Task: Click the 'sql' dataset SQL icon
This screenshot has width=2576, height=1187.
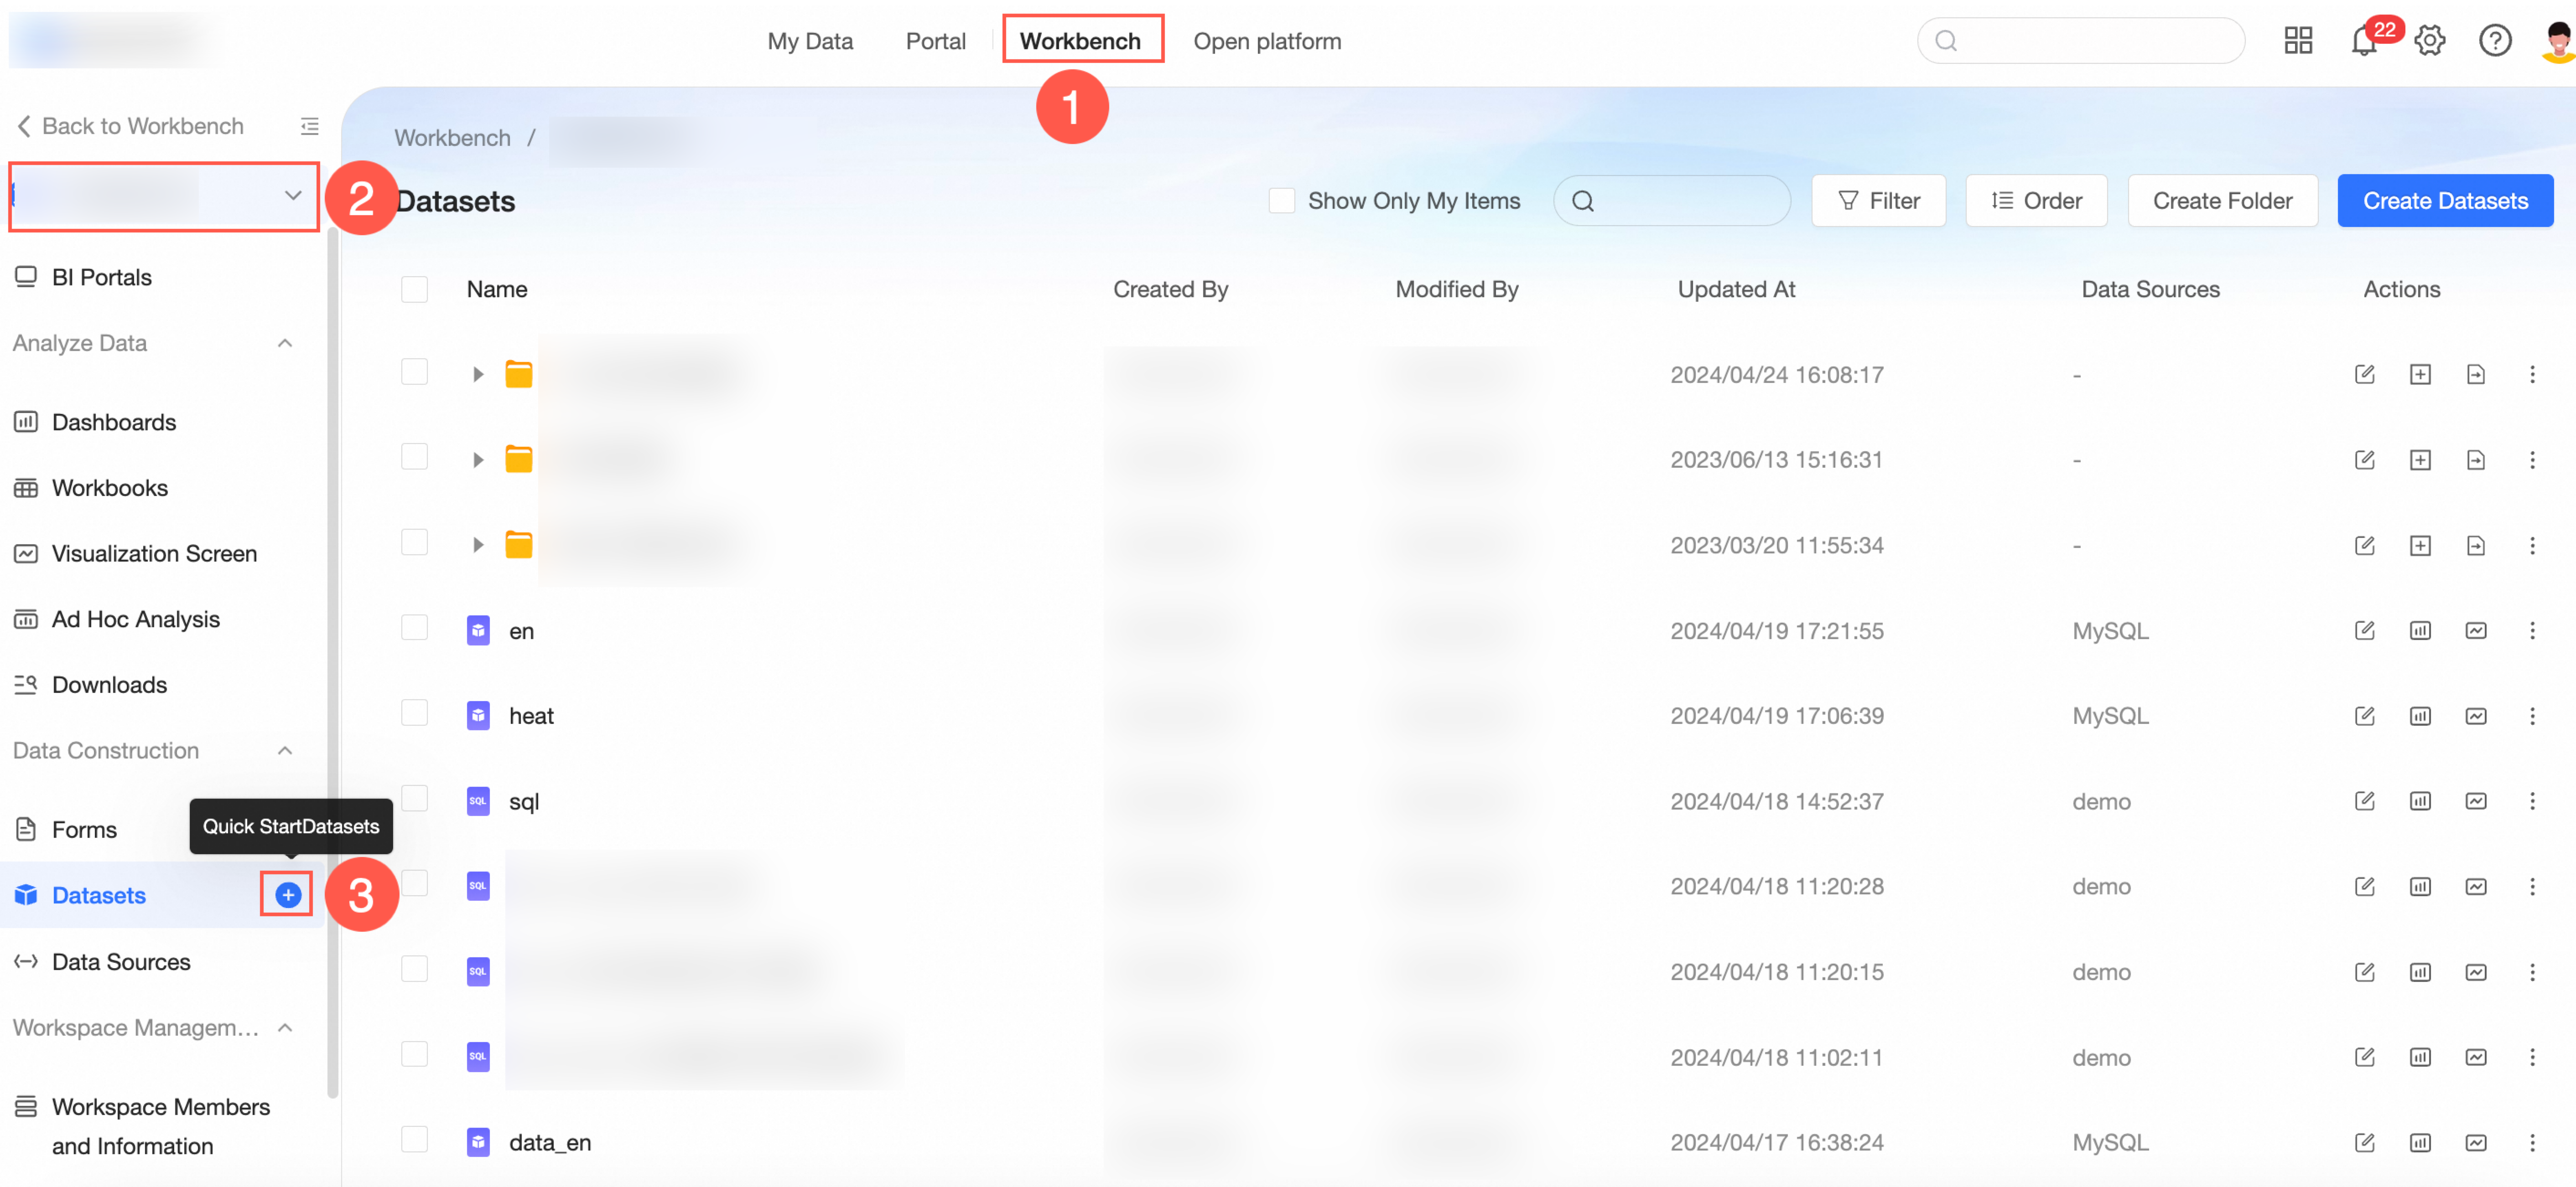Action: click(478, 801)
